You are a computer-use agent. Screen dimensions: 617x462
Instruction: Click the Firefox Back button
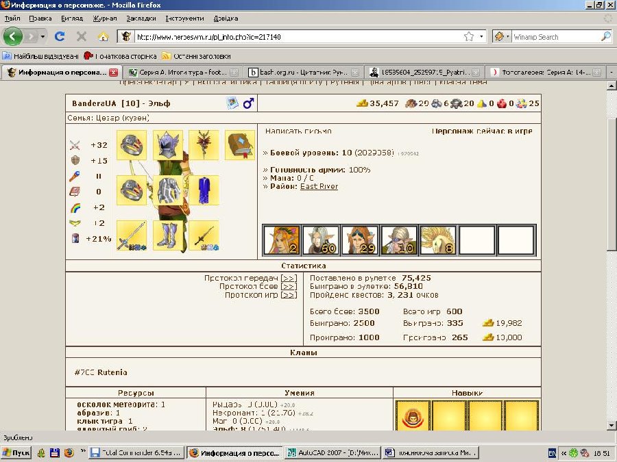point(12,36)
